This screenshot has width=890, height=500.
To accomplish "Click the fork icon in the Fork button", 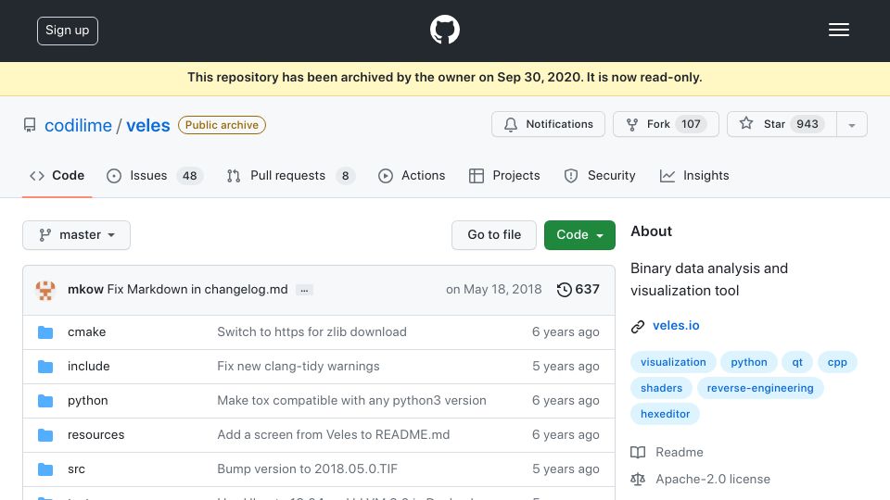I will point(631,124).
